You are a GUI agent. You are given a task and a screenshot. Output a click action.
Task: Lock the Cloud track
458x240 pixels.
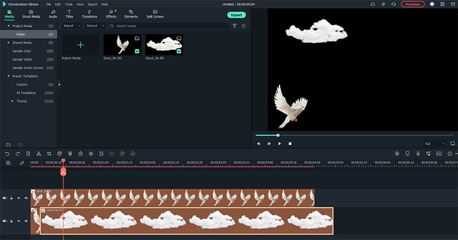11,221
